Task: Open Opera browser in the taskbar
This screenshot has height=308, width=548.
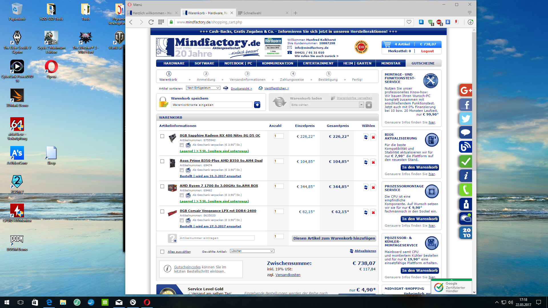Action: 147,302
